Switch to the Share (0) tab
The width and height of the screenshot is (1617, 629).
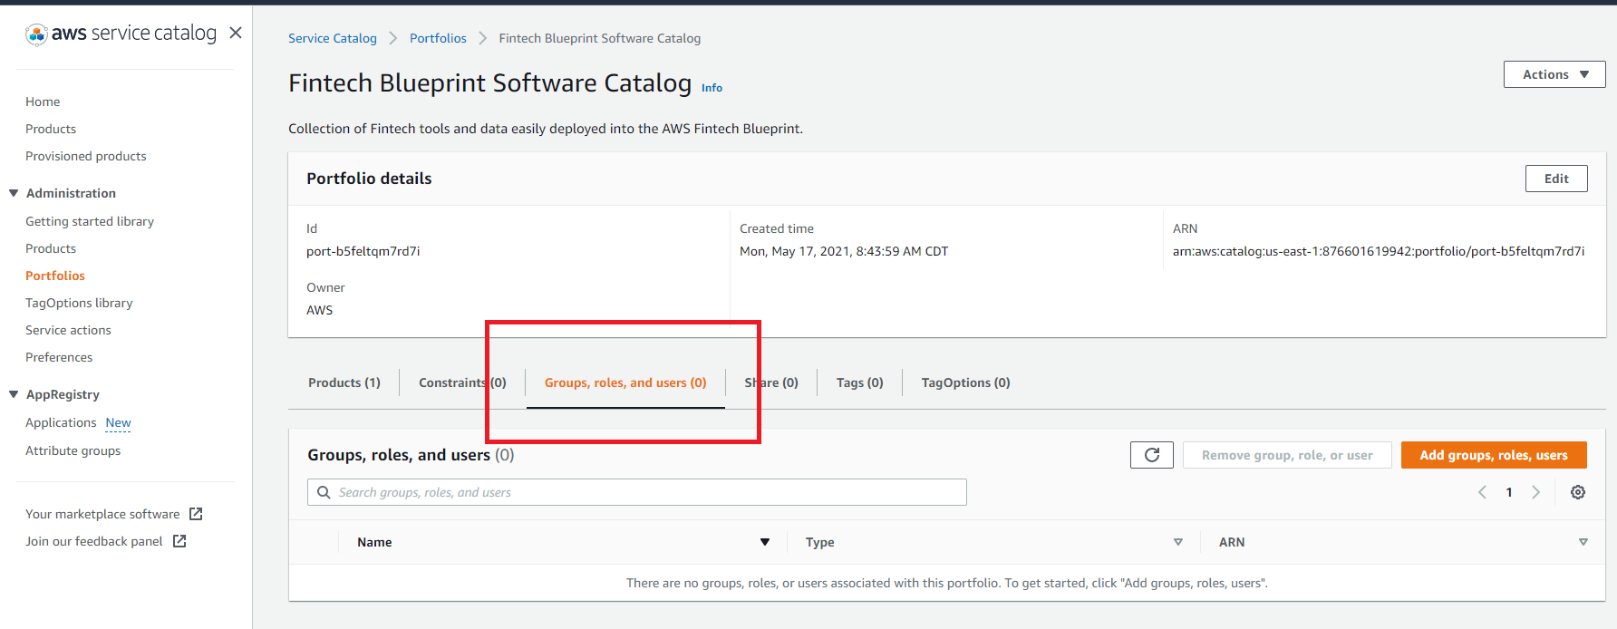click(x=771, y=382)
